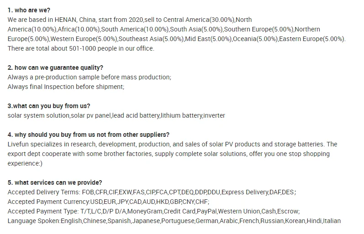Viewport: 364px width, 234px height.
Task: Click the "2. how can we guarantee quality?" heading
Action: [x=55, y=68]
